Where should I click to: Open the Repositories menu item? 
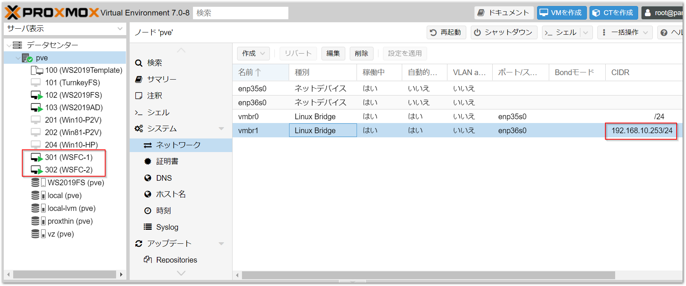click(181, 260)
